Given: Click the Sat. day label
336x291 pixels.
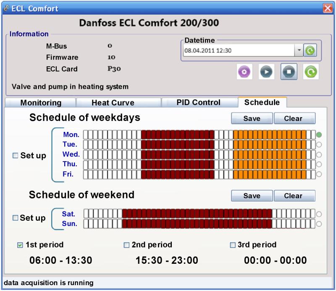Looking at the screenshot, I should pyautogui.click(x=68, y=214).
